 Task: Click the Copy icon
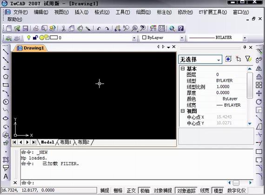tap(72, 28)
